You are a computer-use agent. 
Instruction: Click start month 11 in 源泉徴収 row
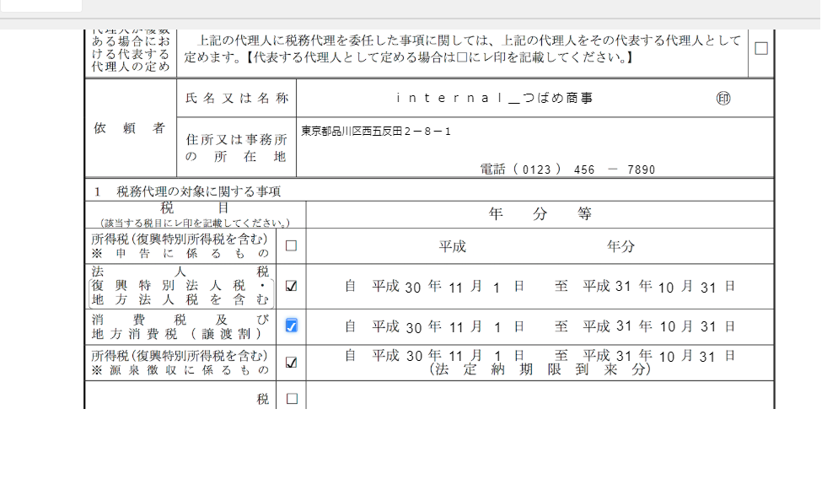click(455, 357)
